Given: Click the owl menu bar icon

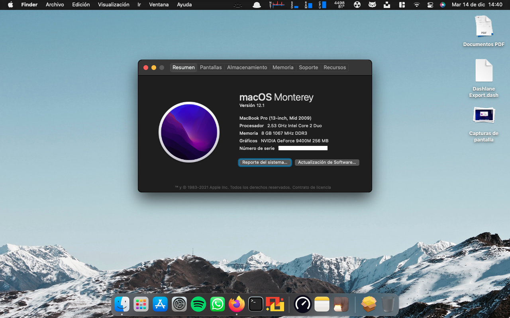Looking at the screenshot, I should (x=372, y=5).
